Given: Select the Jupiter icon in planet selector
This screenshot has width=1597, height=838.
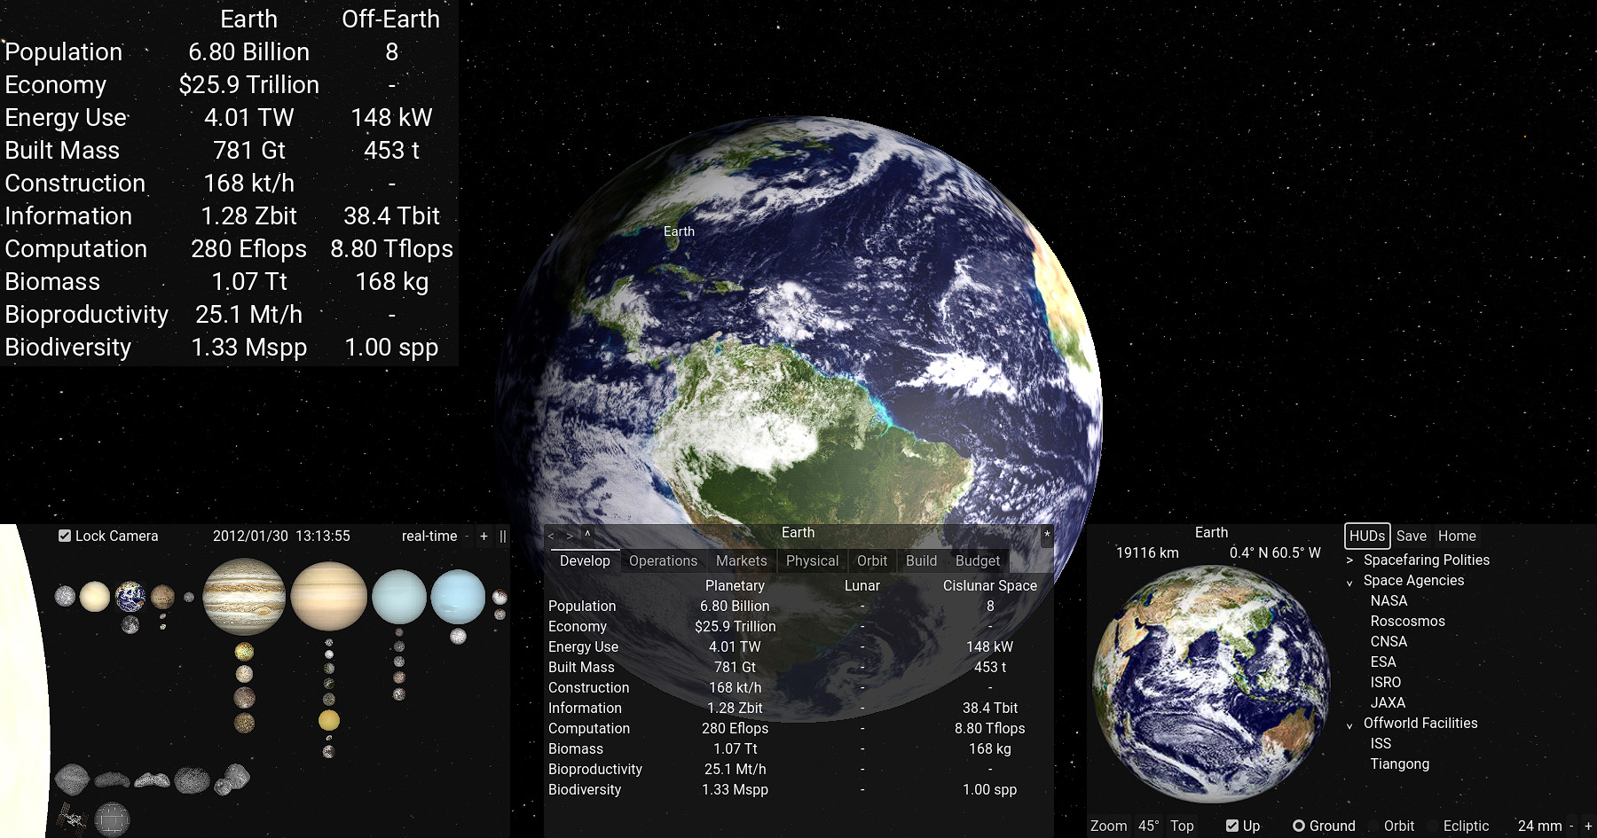Looking at the screenshot, I should coord(244,596).
